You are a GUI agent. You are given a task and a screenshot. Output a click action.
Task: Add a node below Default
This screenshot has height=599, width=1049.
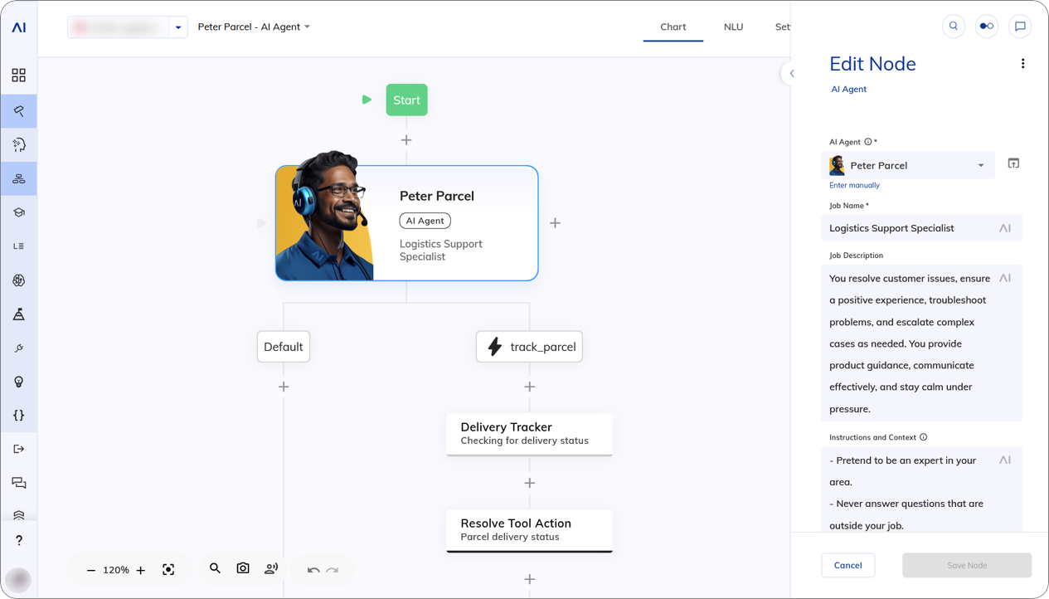click(x=284, y=387)
